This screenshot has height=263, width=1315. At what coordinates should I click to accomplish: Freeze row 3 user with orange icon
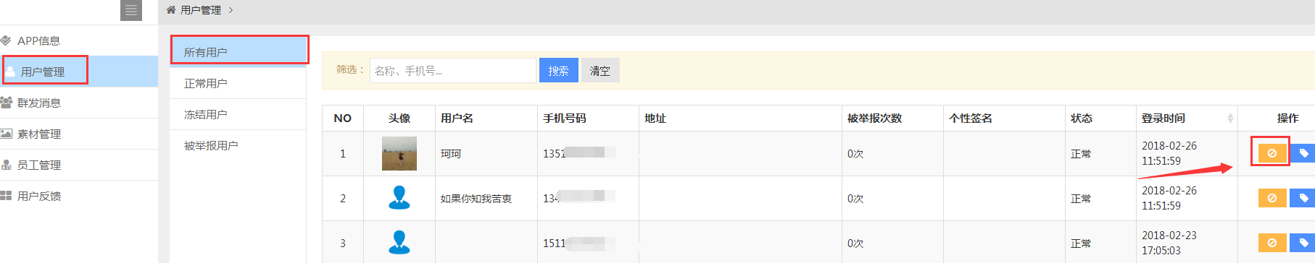1272,243
